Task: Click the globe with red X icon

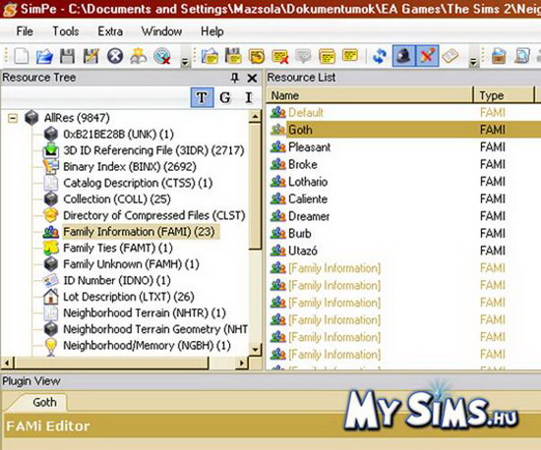Action: (162, 56)
